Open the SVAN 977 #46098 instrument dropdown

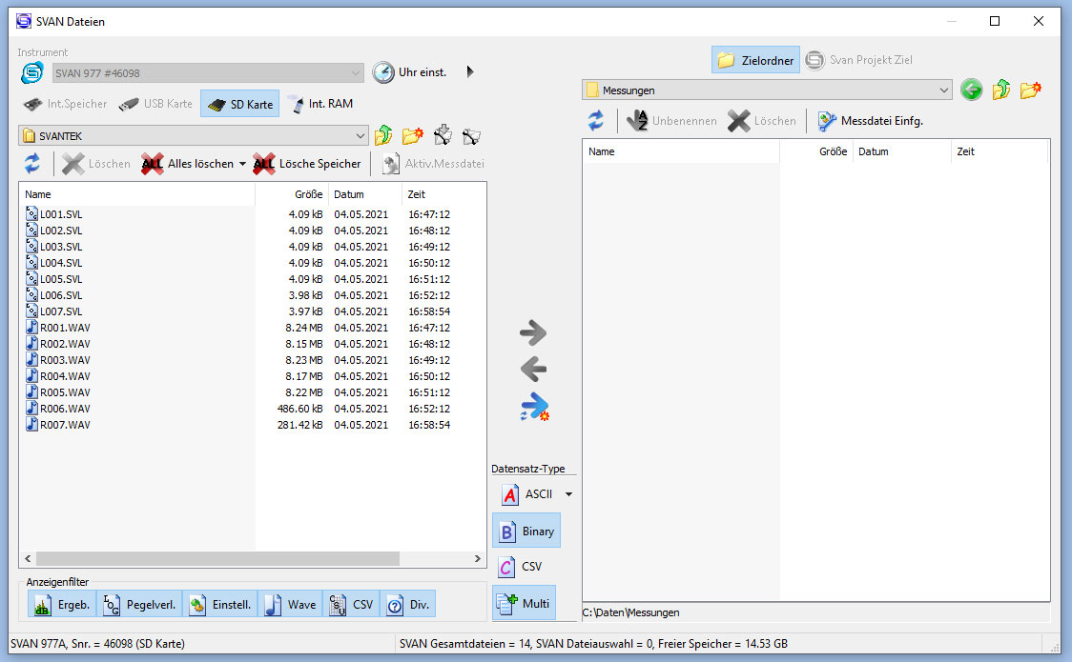[x=208, y=73]
